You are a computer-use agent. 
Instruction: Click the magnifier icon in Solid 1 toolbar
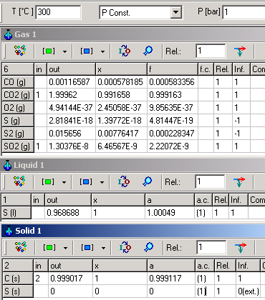coord(148,247)
